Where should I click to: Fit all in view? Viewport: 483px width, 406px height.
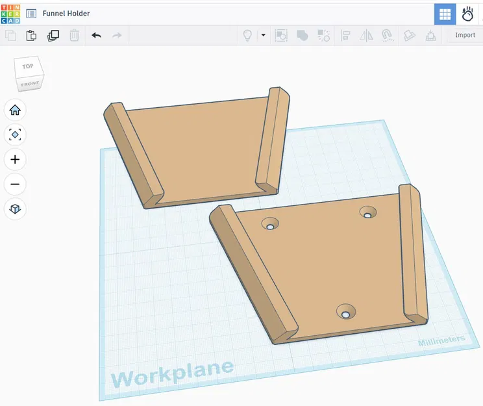15,134
